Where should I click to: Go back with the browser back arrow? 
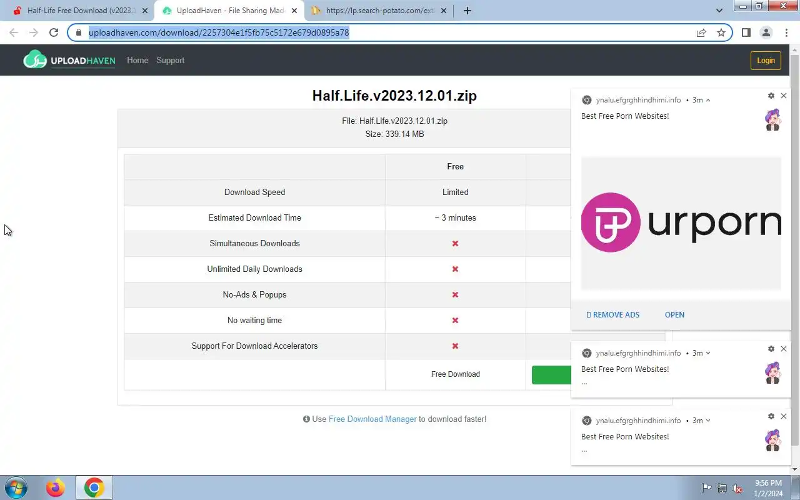click(x=14, y=32)
